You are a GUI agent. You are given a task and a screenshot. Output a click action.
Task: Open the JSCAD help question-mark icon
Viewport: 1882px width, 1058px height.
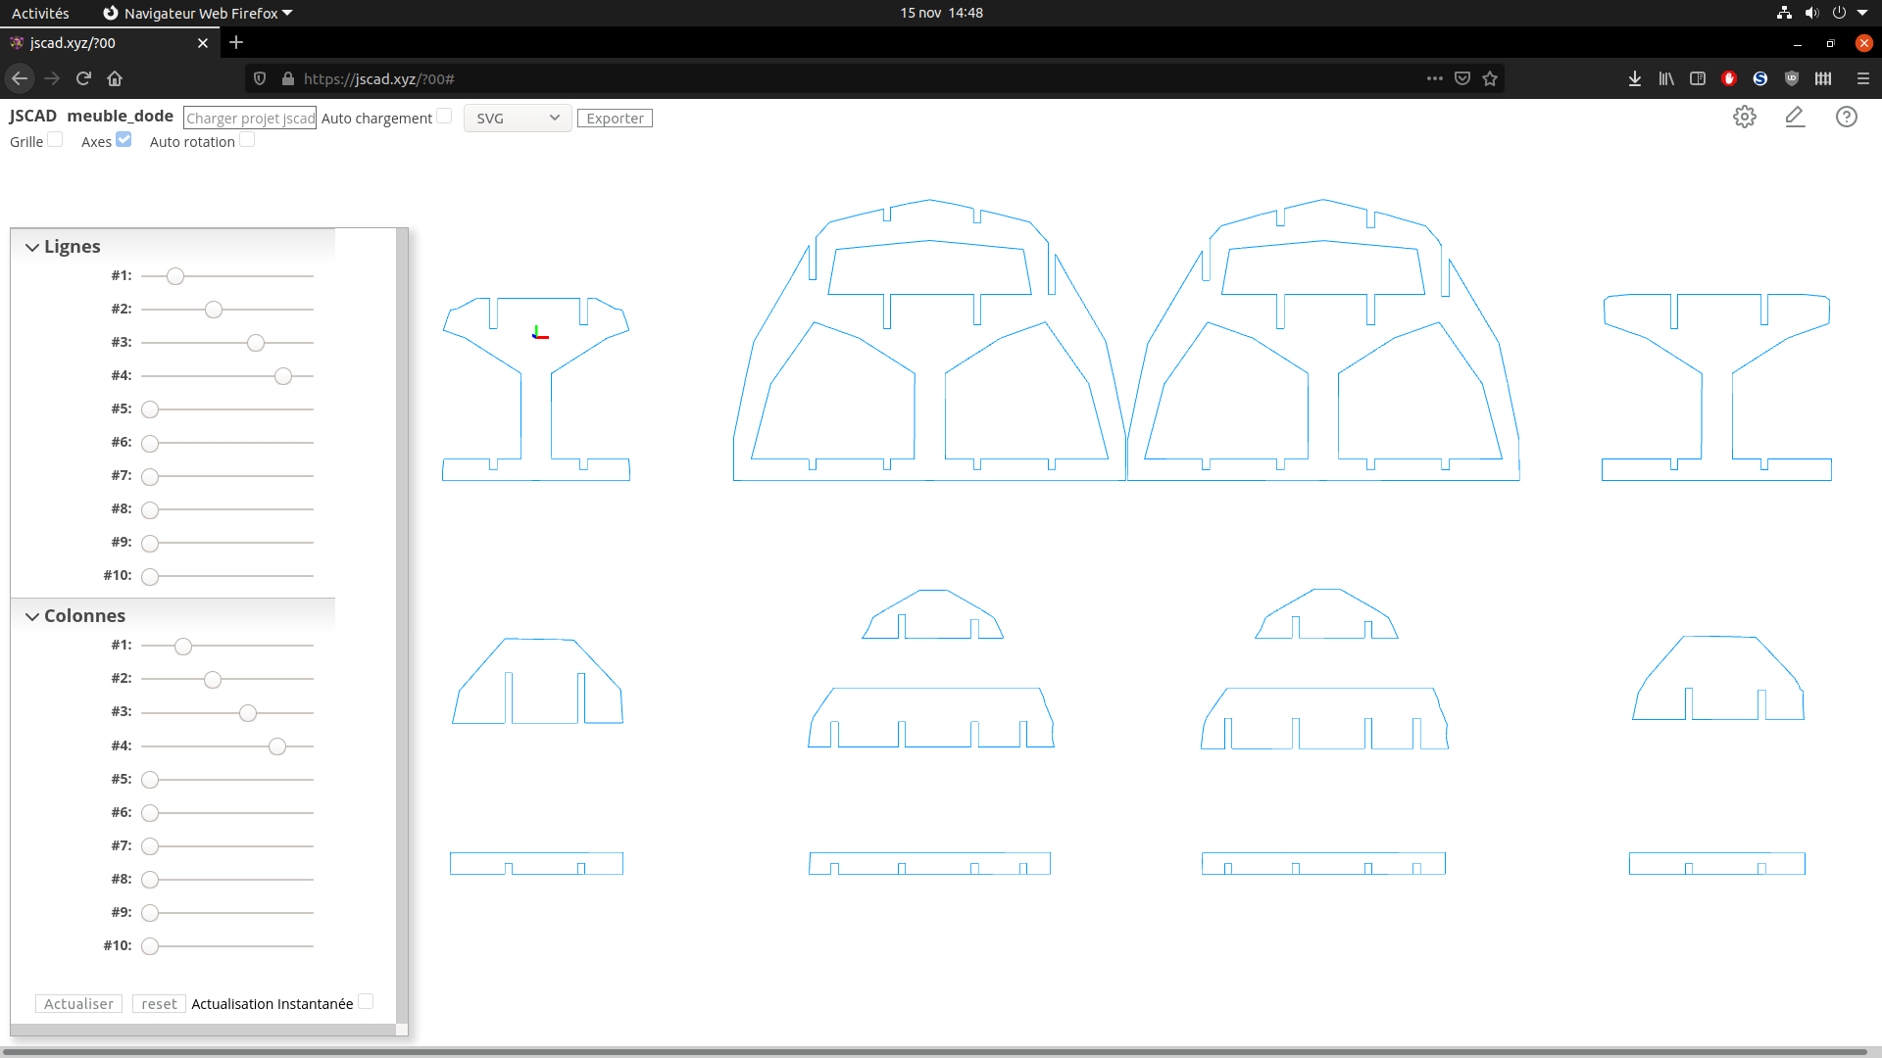pos(1847,117)
